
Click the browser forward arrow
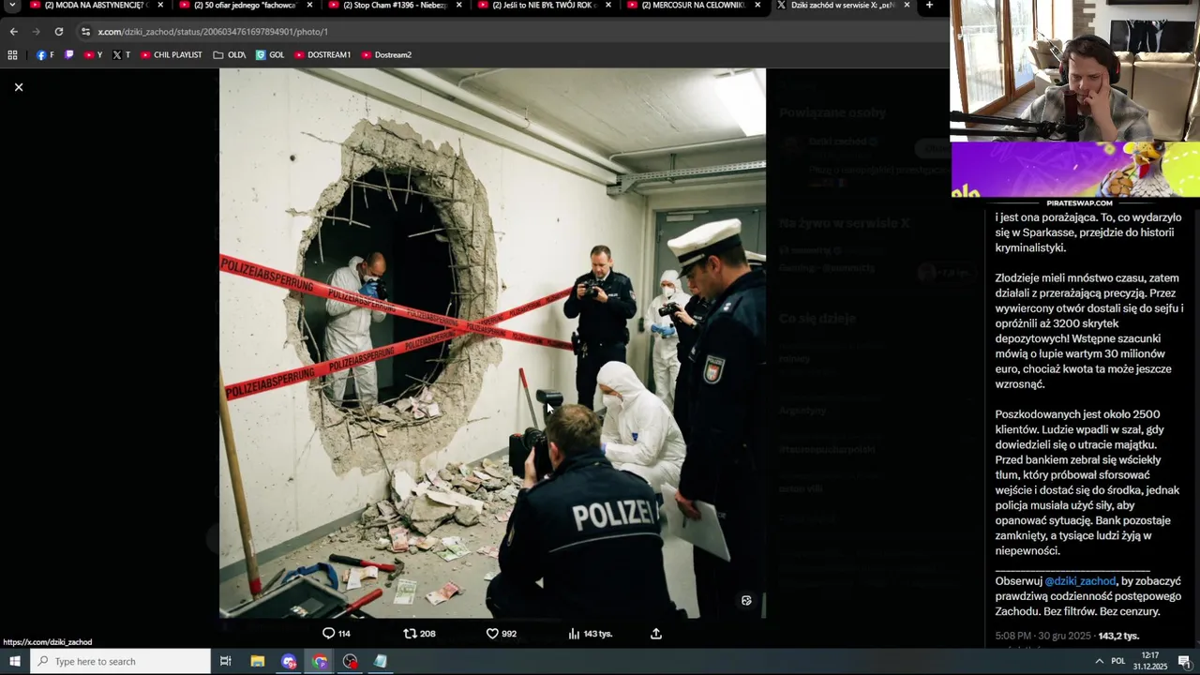point(36,31)
